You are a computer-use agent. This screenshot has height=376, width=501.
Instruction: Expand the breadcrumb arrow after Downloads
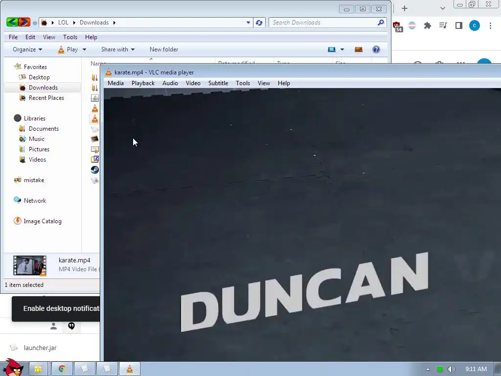click(114, 23)
